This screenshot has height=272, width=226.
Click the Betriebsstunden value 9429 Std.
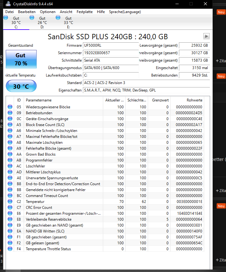point(195,75)
